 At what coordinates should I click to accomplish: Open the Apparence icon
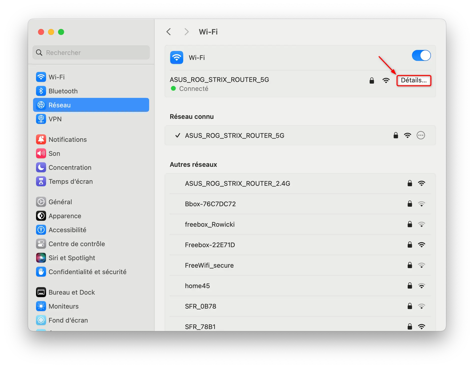point(41,216)
